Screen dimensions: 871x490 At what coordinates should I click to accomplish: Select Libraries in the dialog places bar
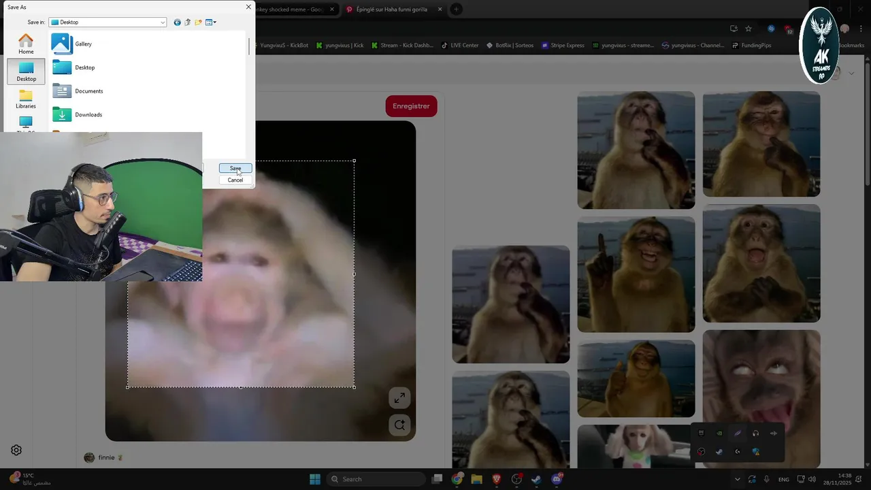click(x=26, y=99)
